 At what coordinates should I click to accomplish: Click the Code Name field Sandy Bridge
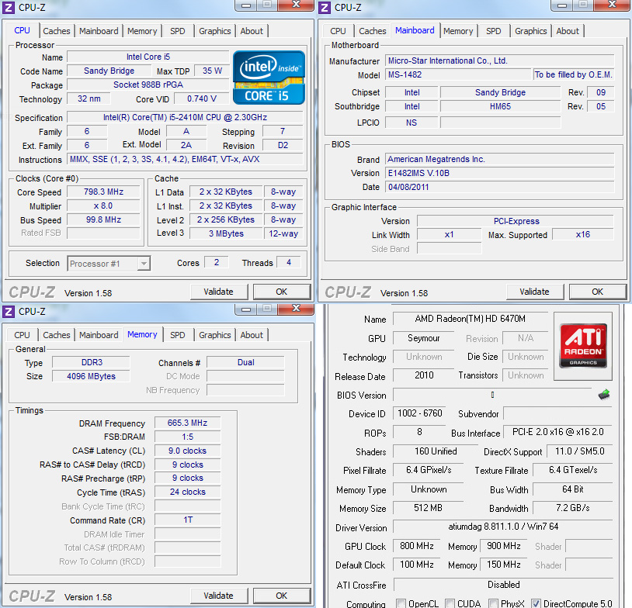109,71
